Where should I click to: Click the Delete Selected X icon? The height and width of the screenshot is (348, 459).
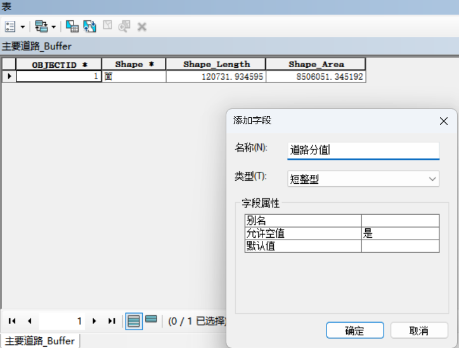pyautogui.click(x=142, y=27)
